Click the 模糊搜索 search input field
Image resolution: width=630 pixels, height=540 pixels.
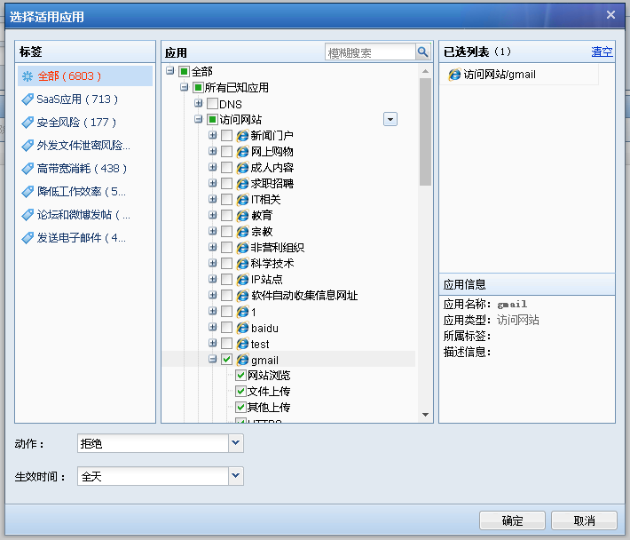click(x=370, y=52)
